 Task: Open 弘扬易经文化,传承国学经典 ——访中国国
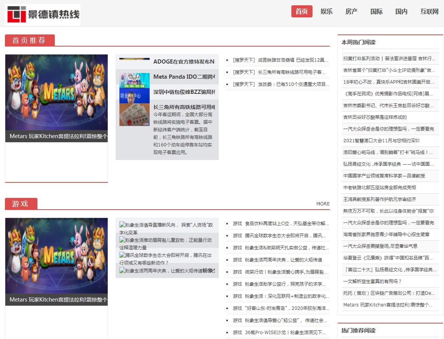[388, 164]
